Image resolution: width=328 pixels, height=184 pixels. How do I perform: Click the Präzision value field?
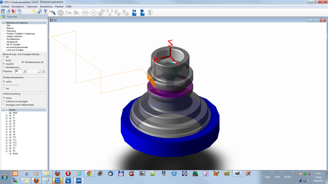pos(18,71)
